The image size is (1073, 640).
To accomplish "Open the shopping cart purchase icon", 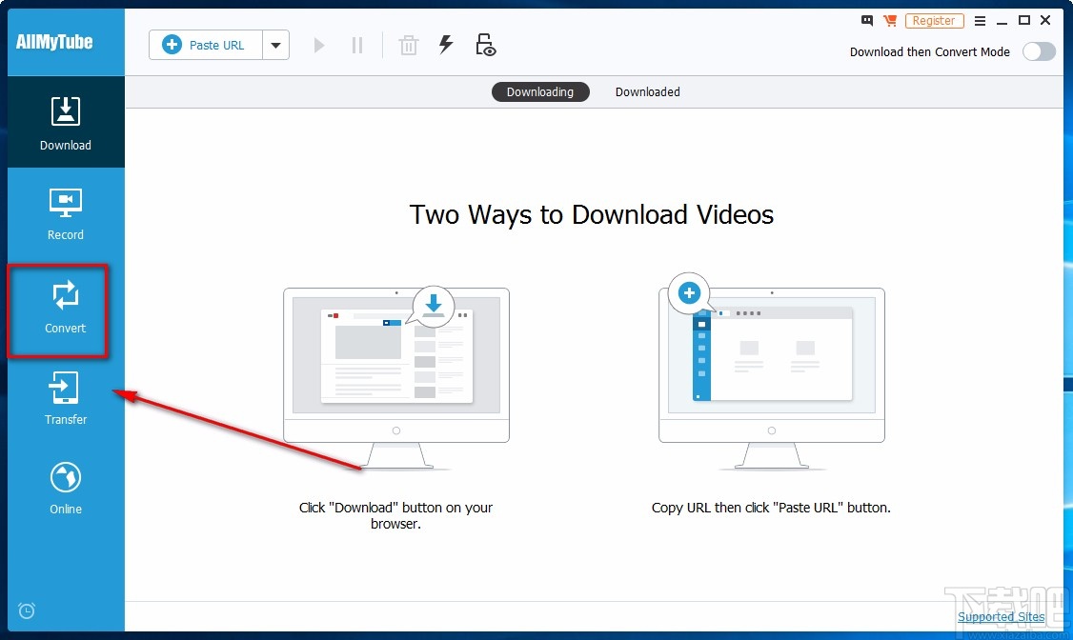I will pyautogui.click(x=890, y=21).
